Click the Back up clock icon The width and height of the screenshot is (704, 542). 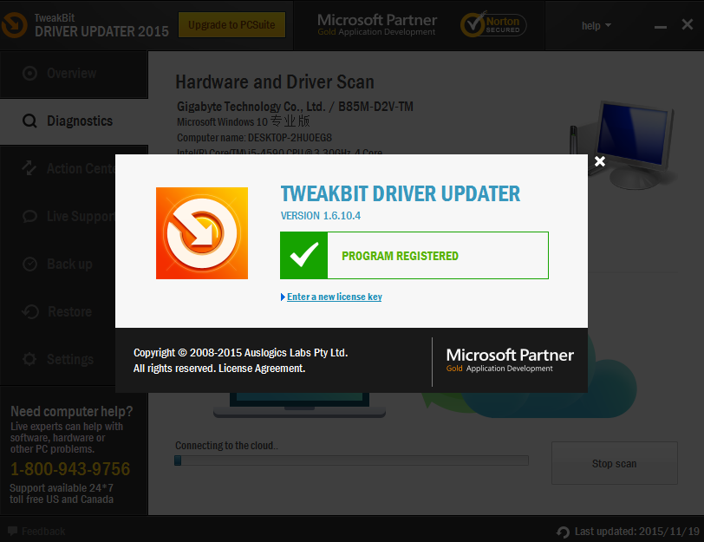pos(29,264)
